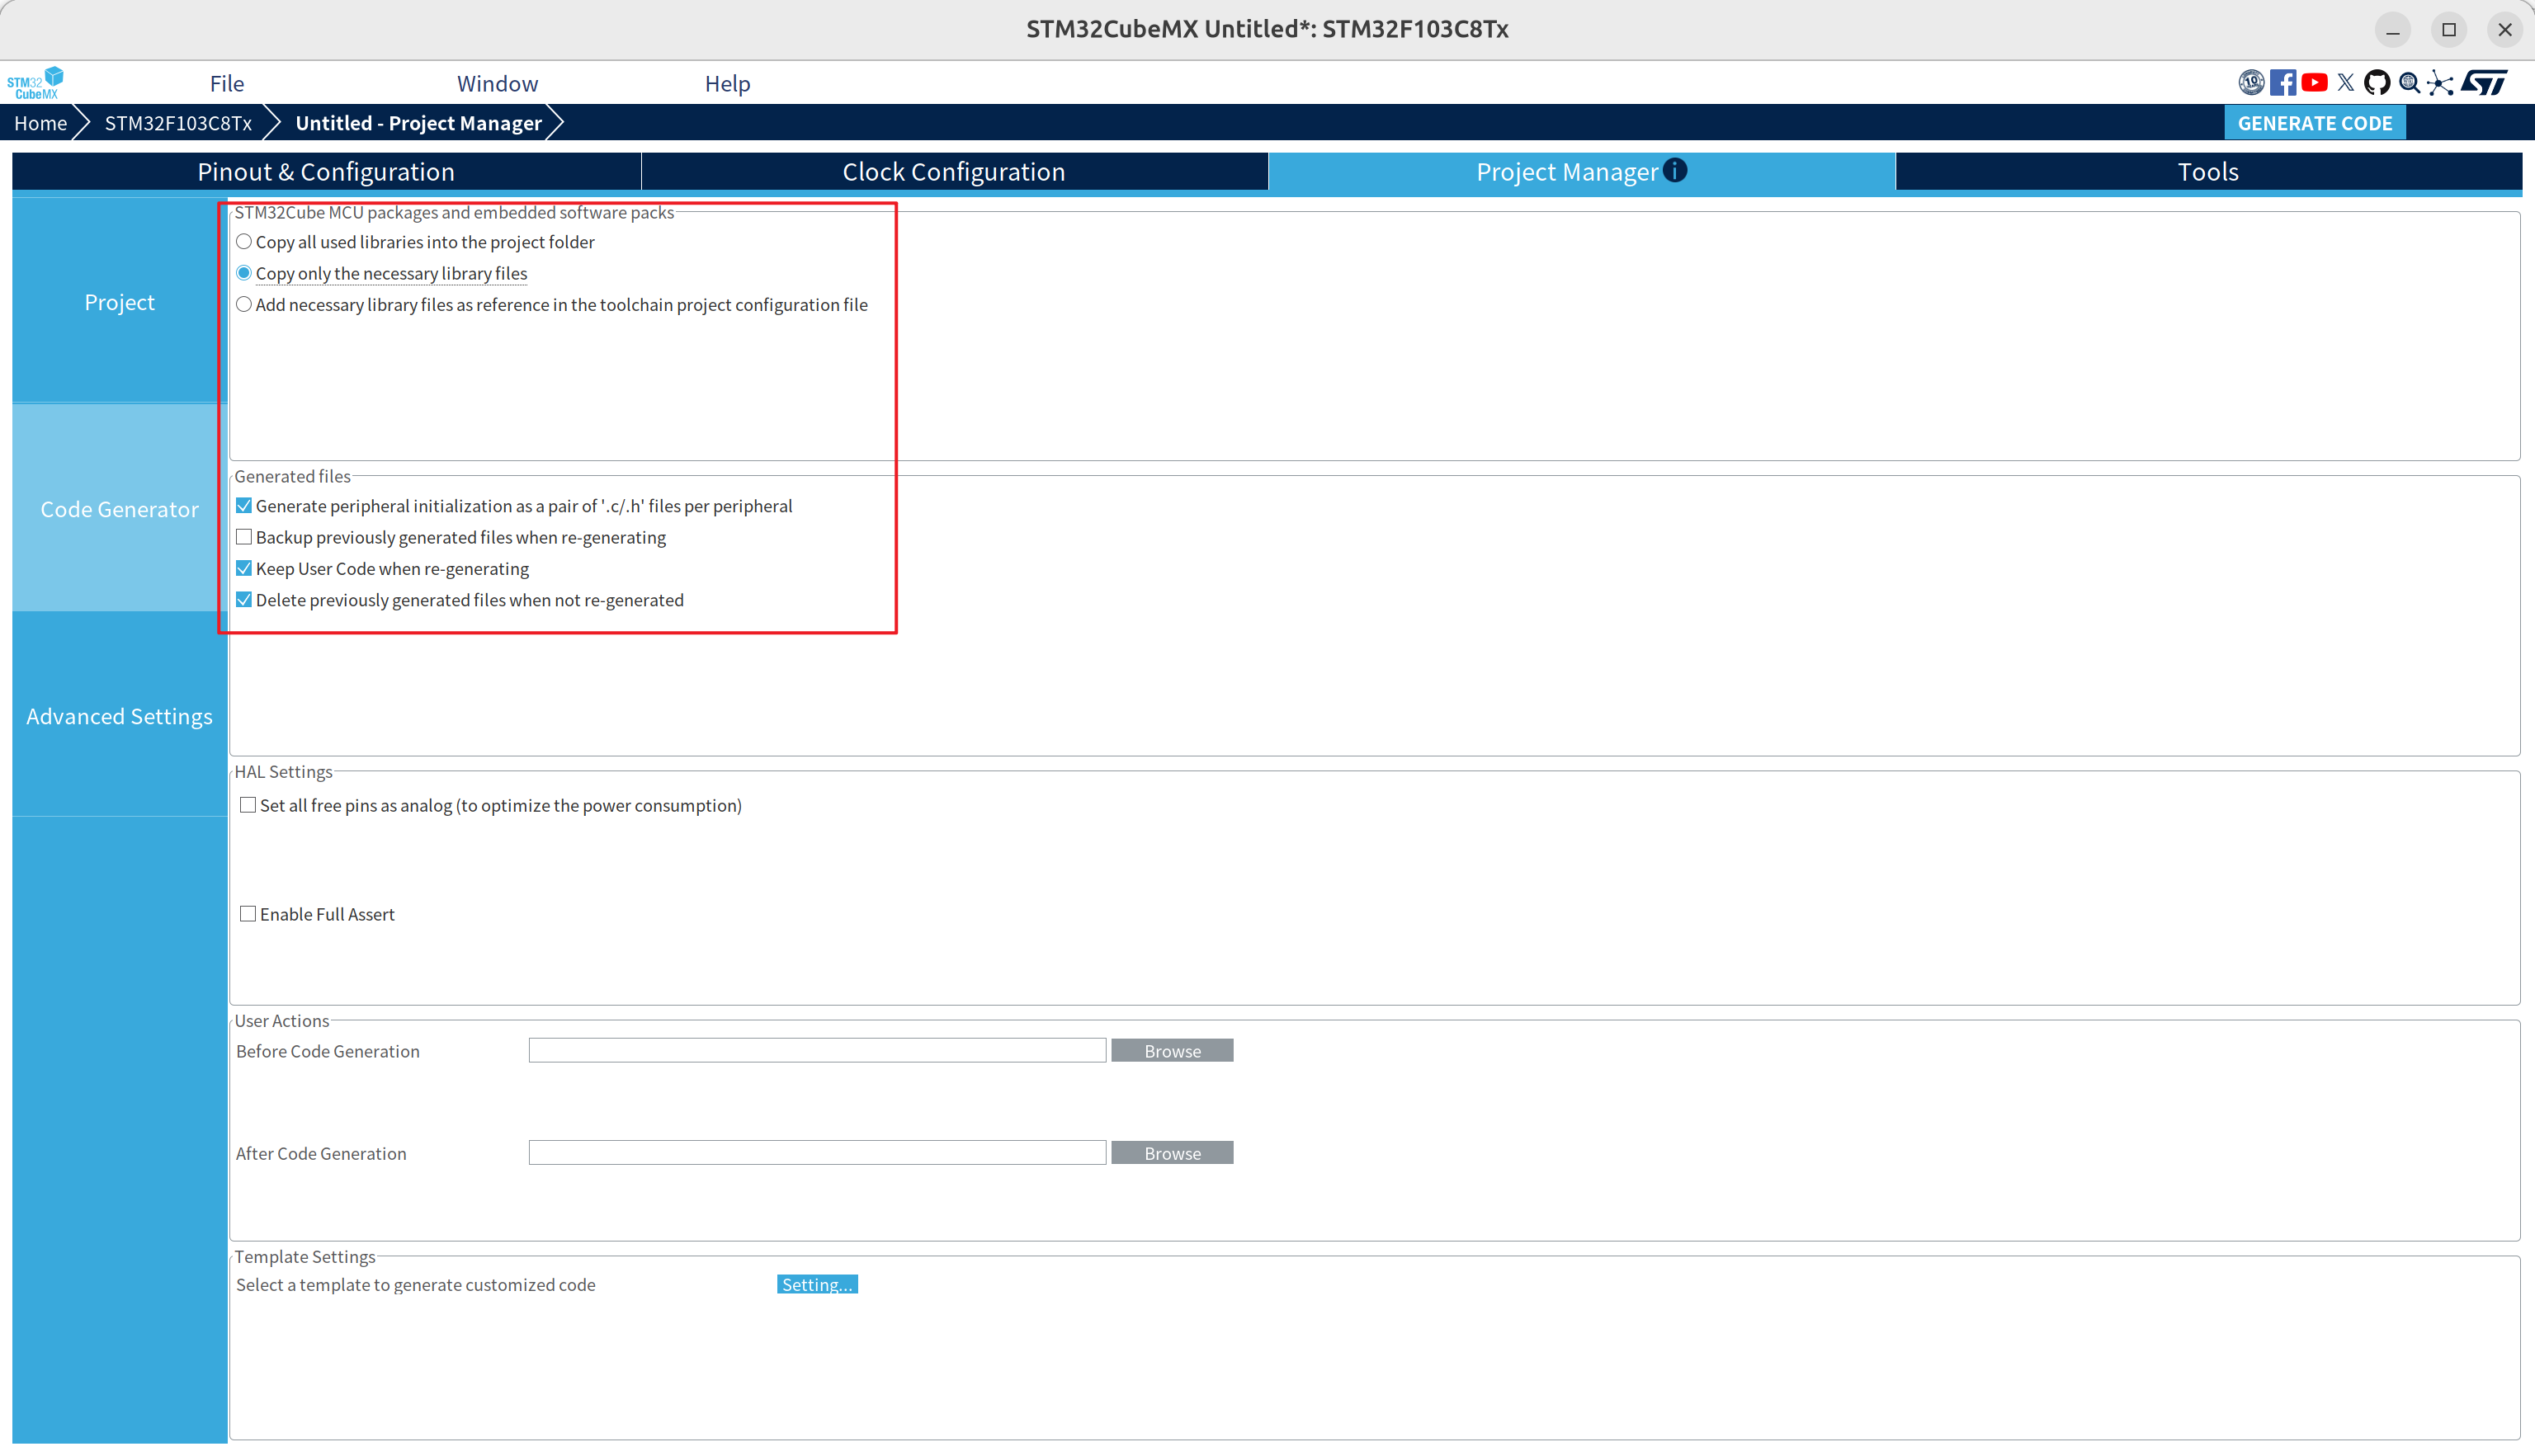This screenshot has width=2535, height=1456.
Task: Open the File menu
Action: pos(226,84)
